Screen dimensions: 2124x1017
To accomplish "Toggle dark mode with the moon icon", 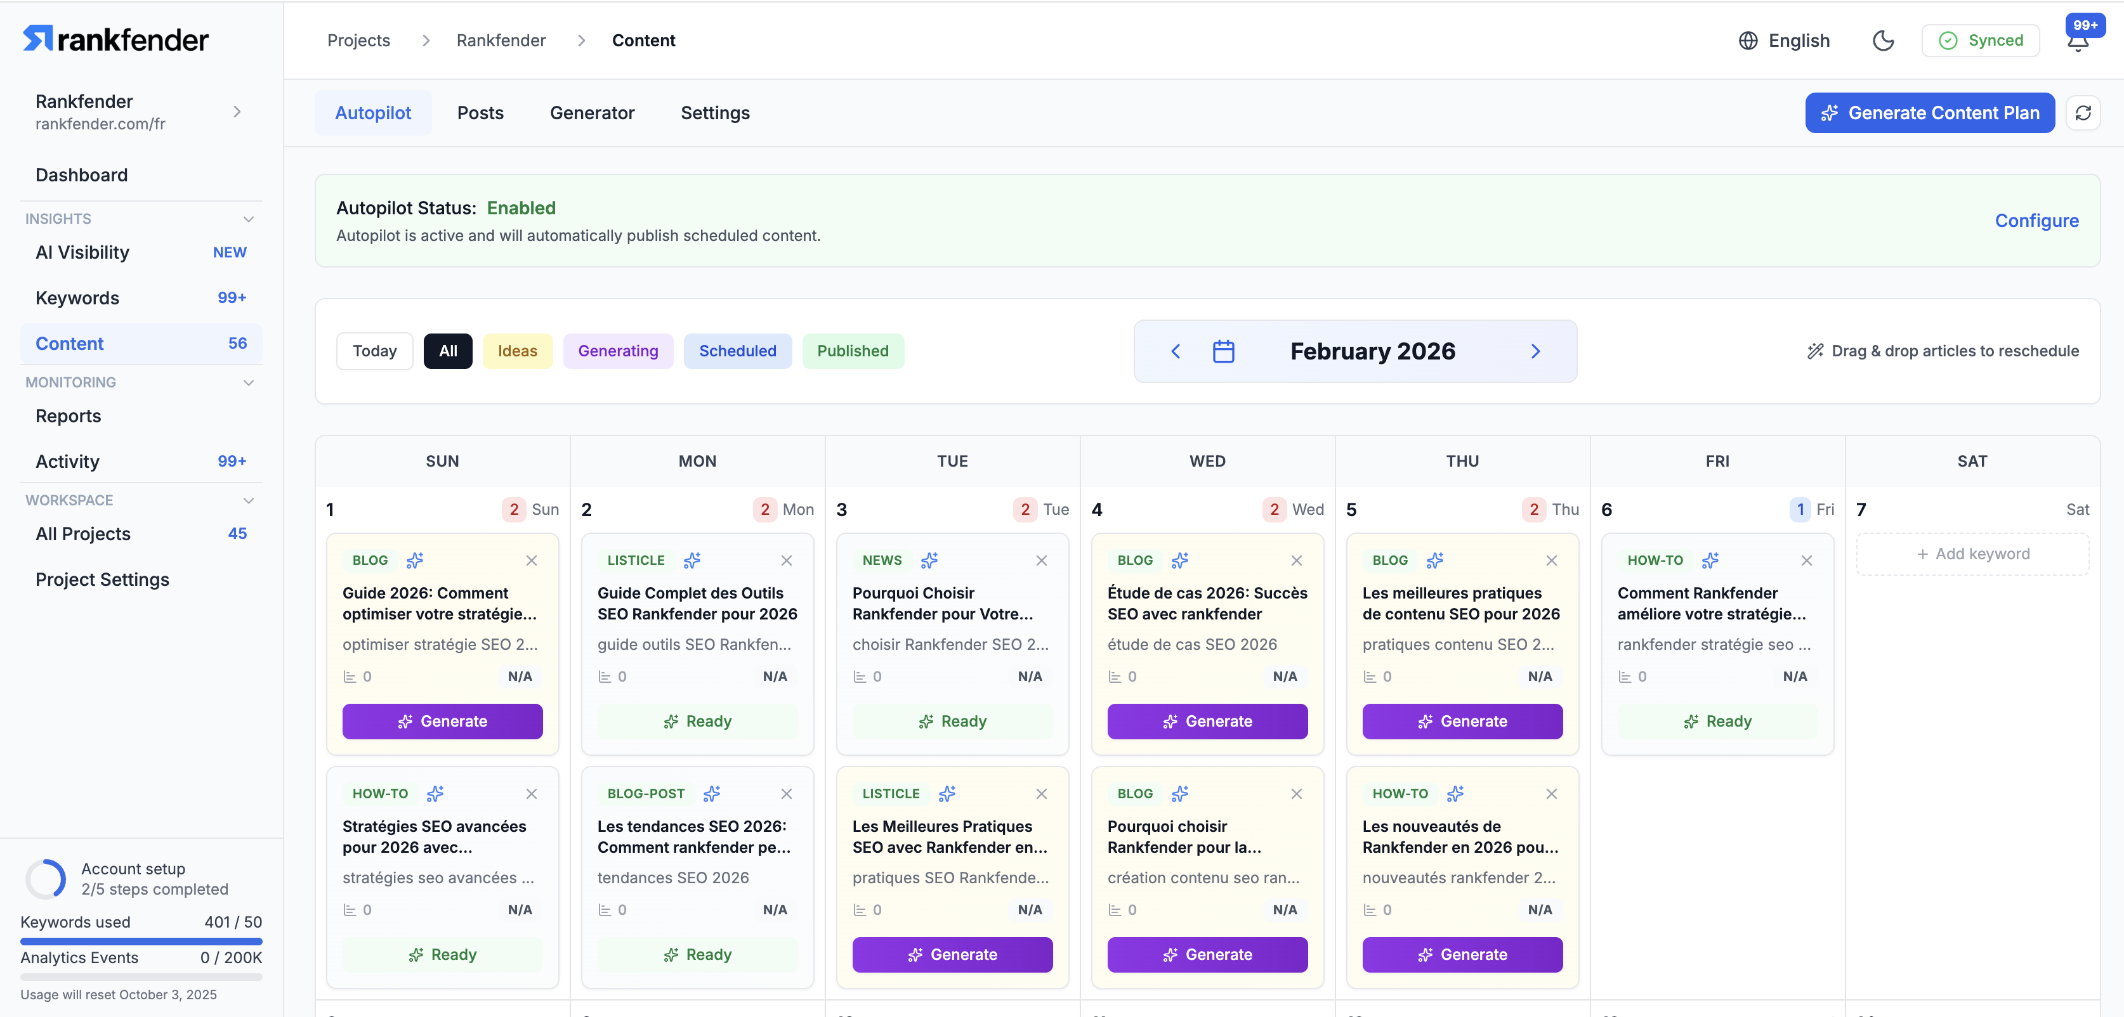I will pos(1882,41).
